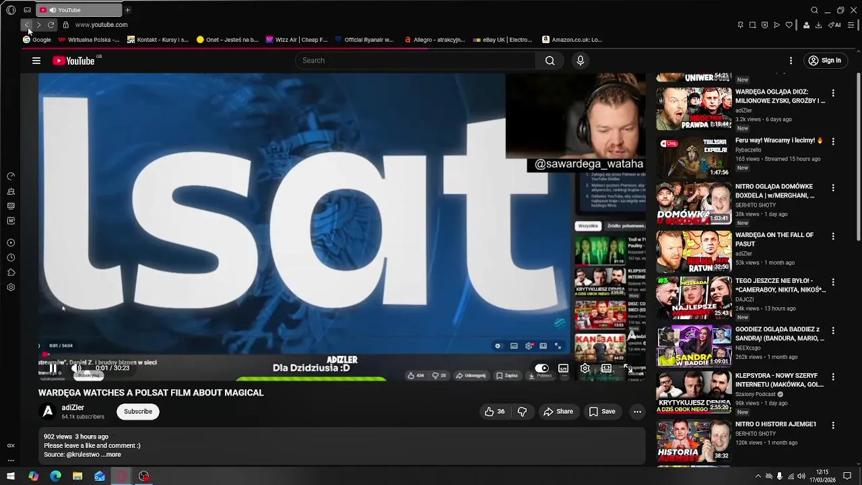Open Microsoft Edge from taskbar

[x=55, y=476]
